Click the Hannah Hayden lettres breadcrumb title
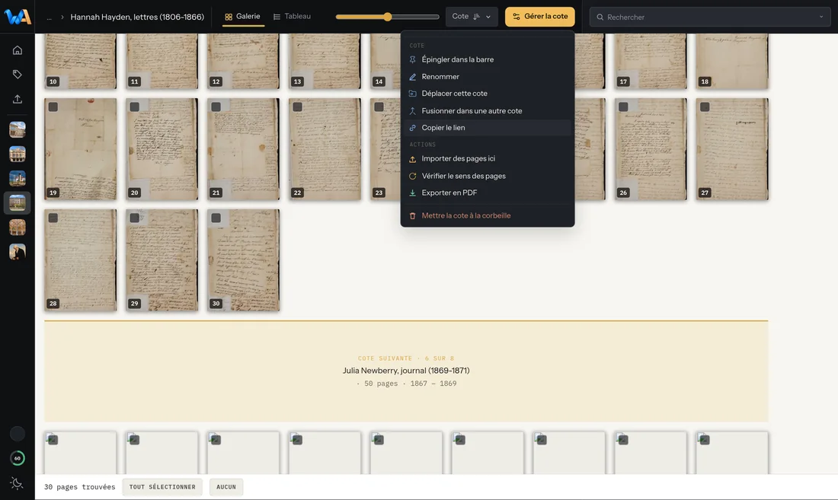838x500 pixels. 137,17
